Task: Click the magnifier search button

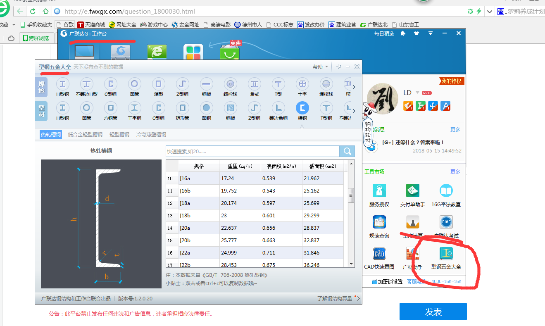Action: [x=347, y=151]
